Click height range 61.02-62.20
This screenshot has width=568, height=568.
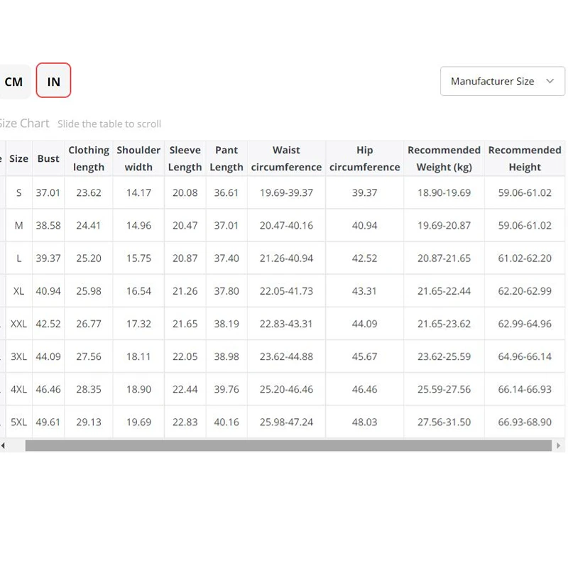pos(525,258)
